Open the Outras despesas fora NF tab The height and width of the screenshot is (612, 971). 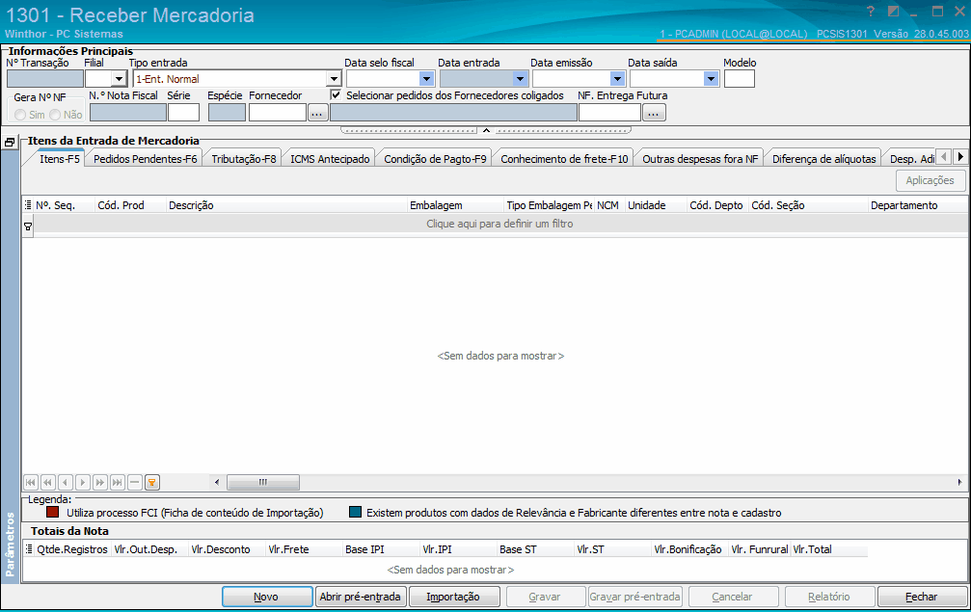pyautogui.click(x=700, y=159)
